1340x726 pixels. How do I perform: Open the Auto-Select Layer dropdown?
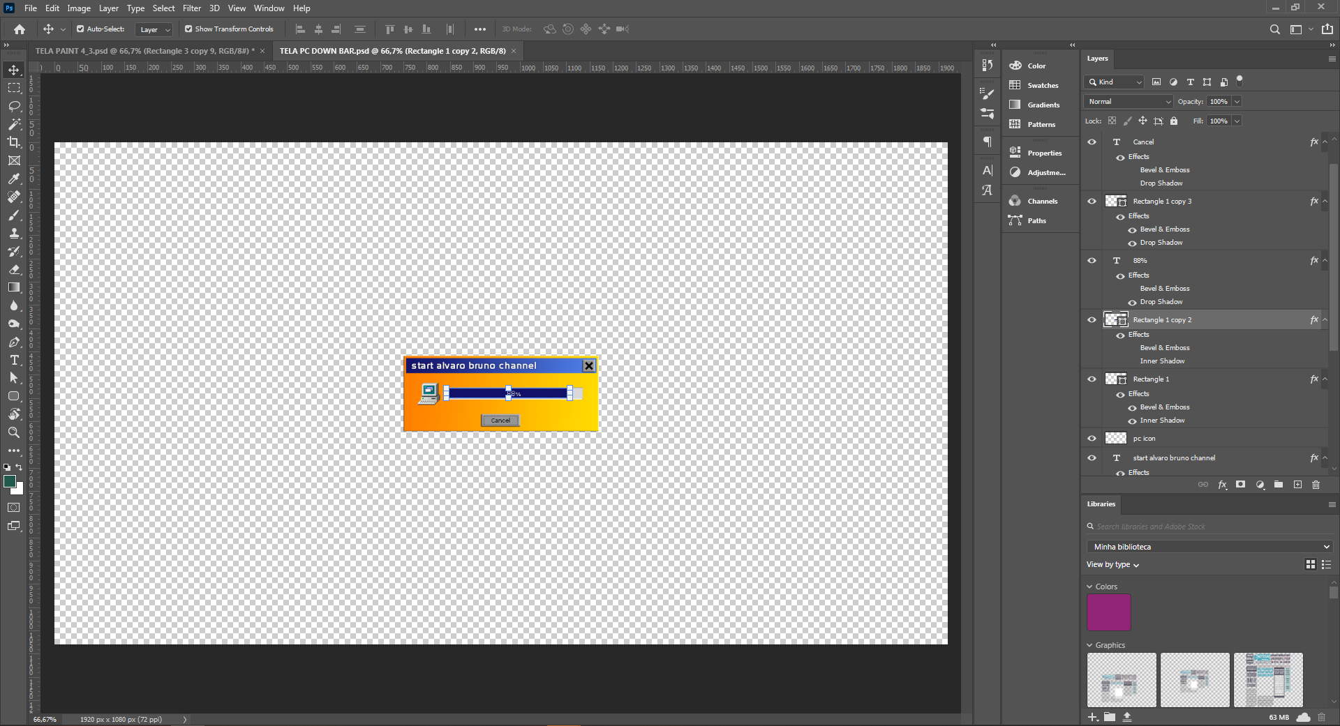(x=155, y=29)
